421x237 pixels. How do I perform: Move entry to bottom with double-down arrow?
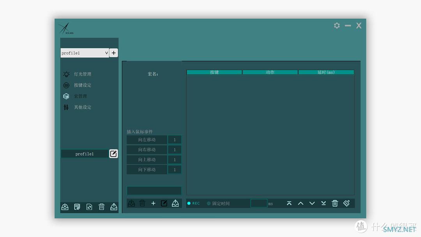(324, 203)
